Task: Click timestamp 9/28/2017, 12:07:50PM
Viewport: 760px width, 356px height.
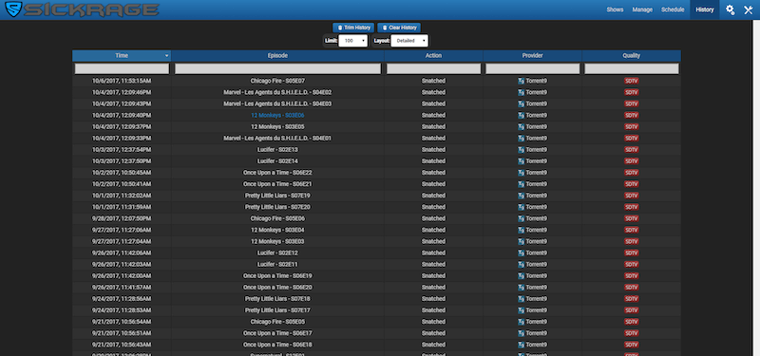Action: click(122, 219)
